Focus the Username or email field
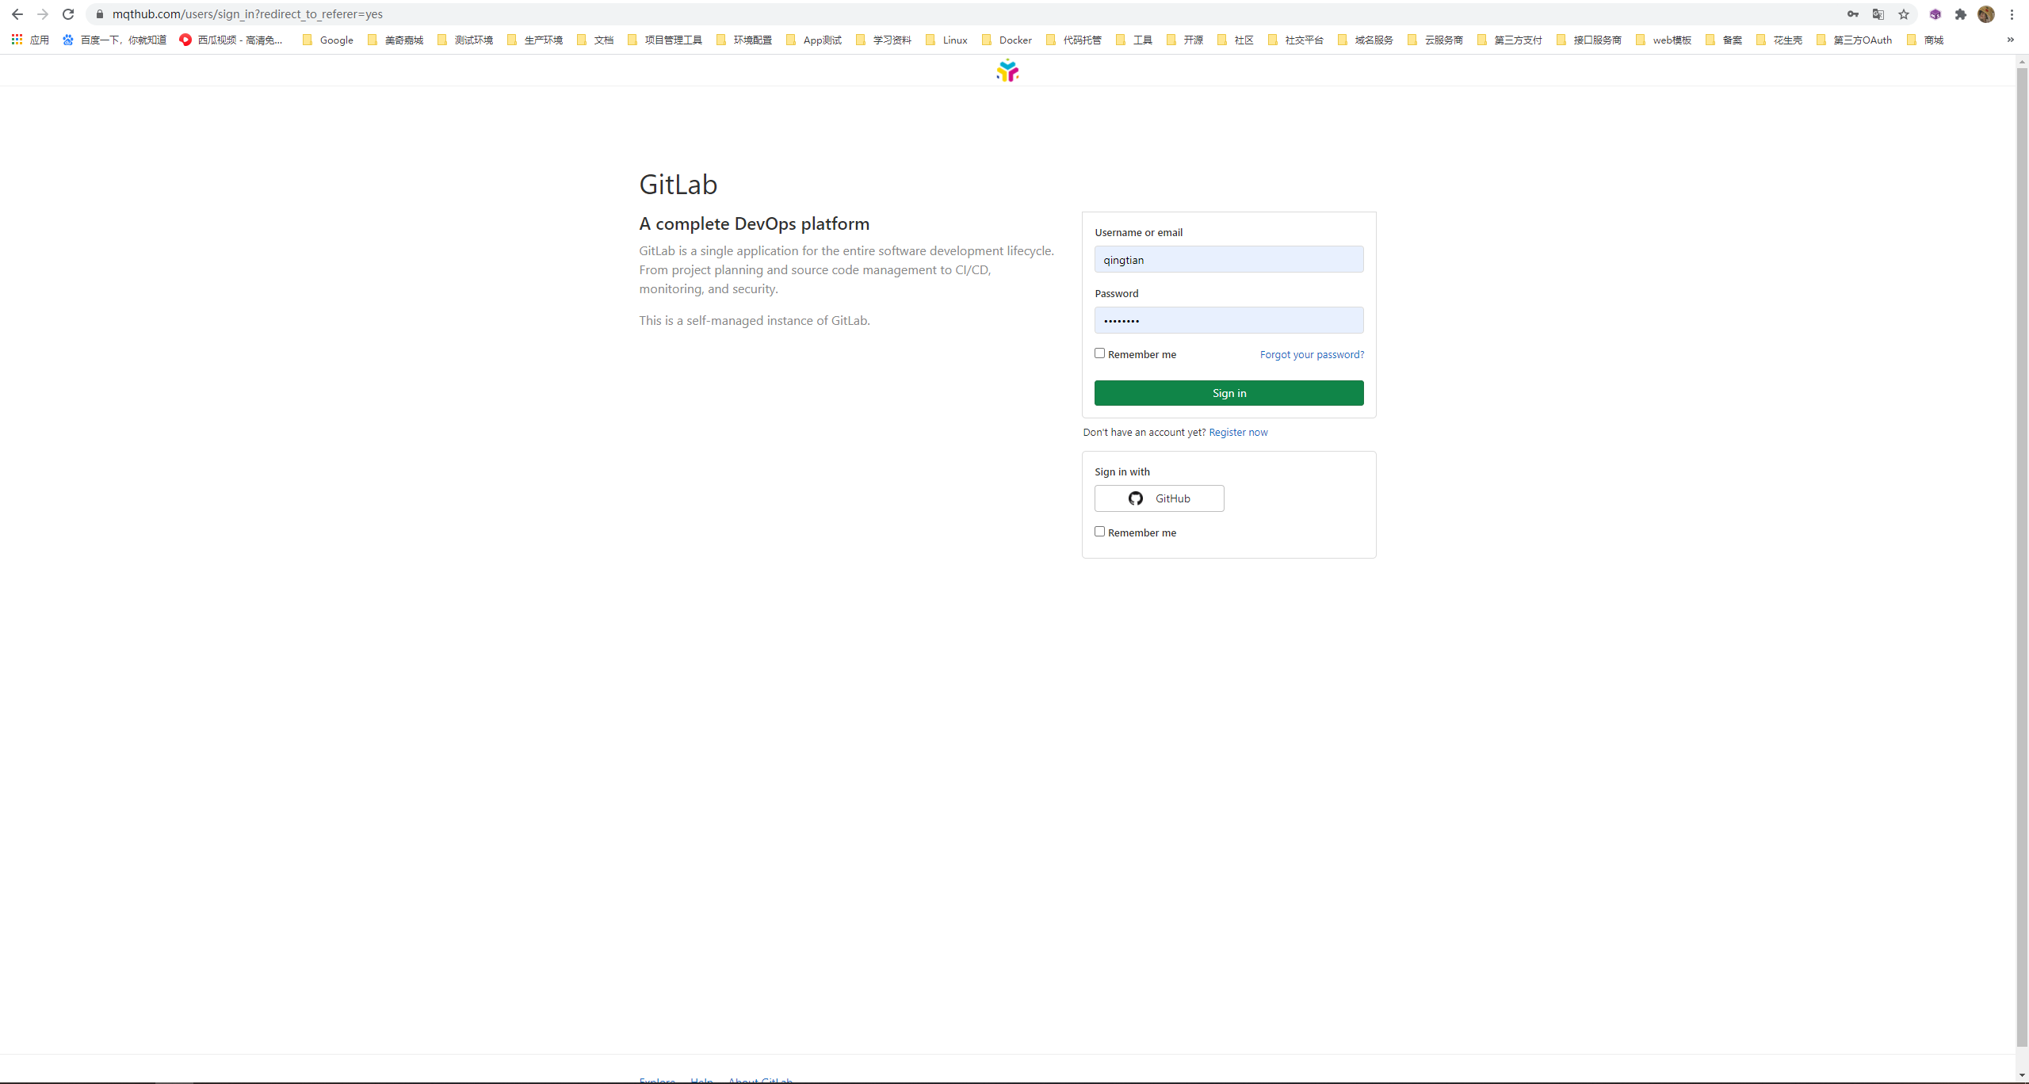 [x=1228, y=260]
